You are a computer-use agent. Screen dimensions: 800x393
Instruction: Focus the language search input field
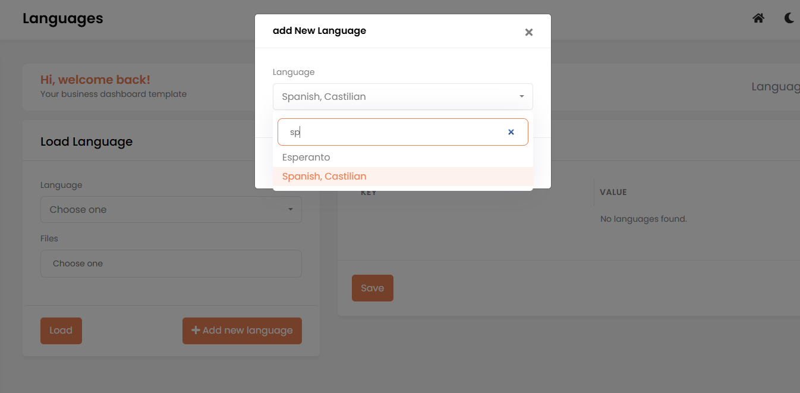[x=392, y=132]
